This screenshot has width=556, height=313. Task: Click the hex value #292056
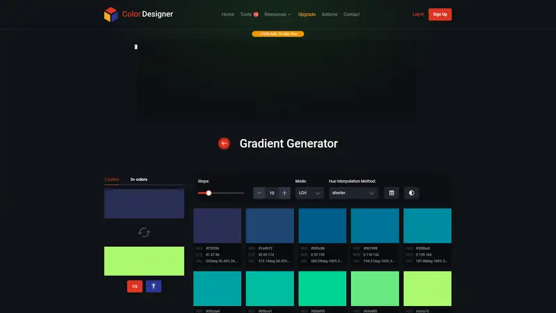pos(213,248)
